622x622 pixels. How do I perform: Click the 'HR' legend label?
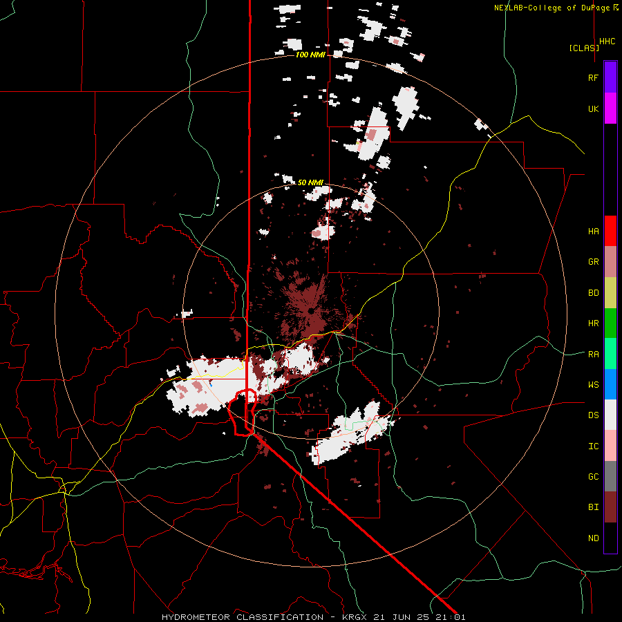pos(593,323)
